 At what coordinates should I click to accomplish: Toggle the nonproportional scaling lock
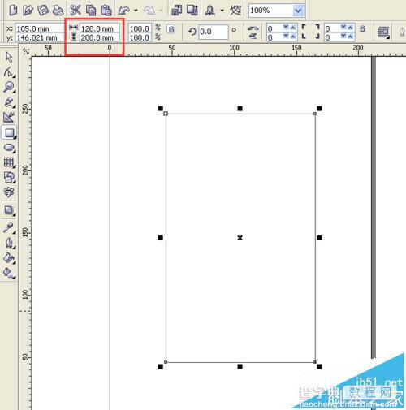tap(171, 28)
